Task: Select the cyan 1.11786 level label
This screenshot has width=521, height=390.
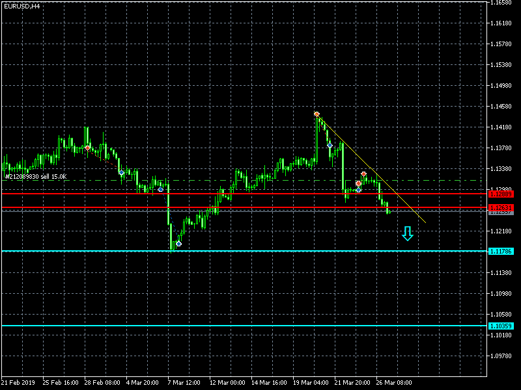Action: coord(501,252)
